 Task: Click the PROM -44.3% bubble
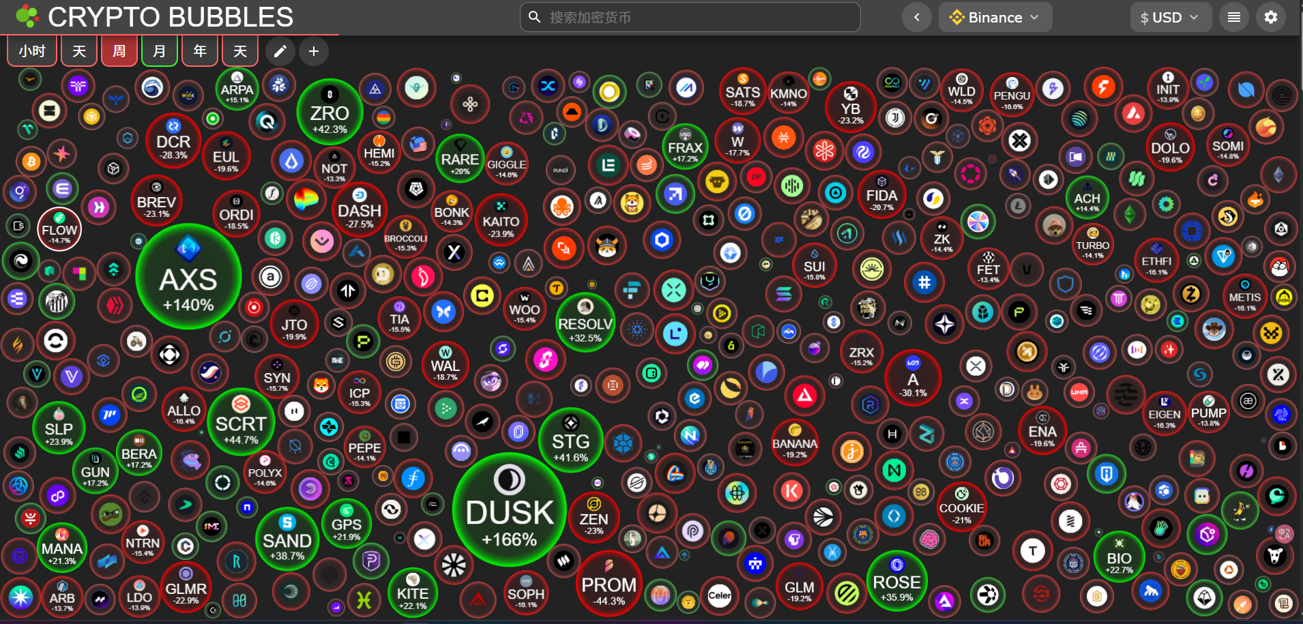[x=609, y=584]
